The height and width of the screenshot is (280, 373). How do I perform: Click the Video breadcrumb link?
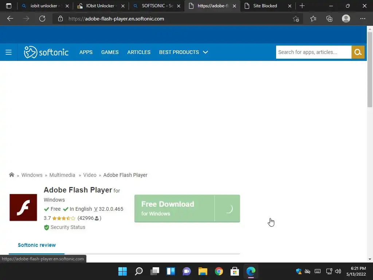click(90, 175)
